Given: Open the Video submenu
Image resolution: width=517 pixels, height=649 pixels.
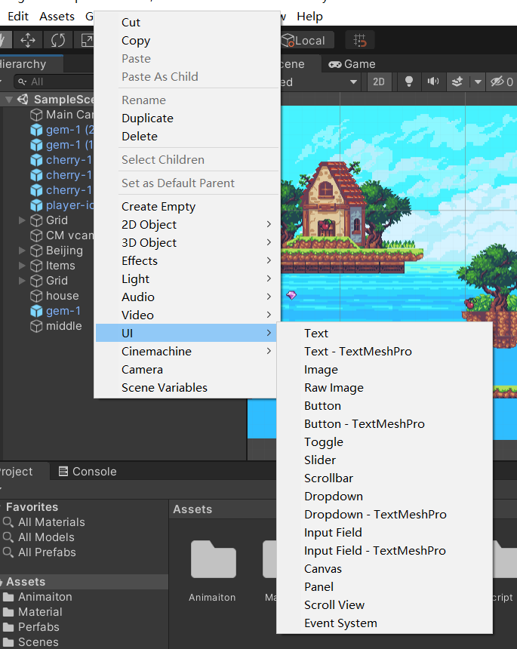Looking at the screenshot, I should [187, 315].
